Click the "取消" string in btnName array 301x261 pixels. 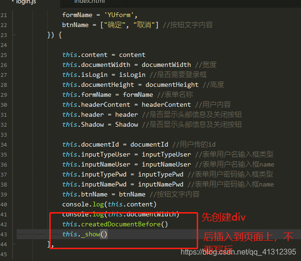tap(144, 25)
